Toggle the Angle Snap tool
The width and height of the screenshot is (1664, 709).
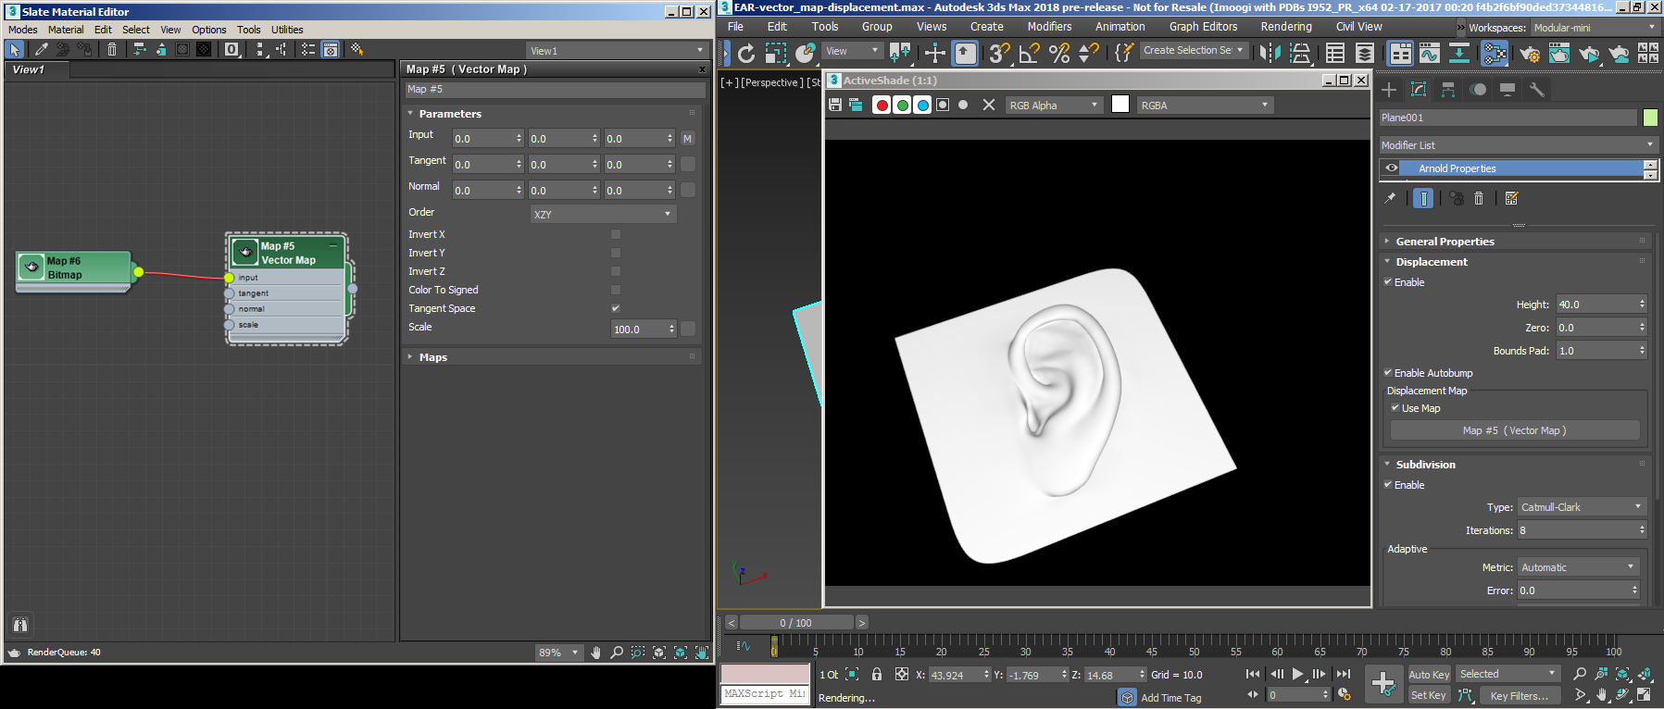1028,54
